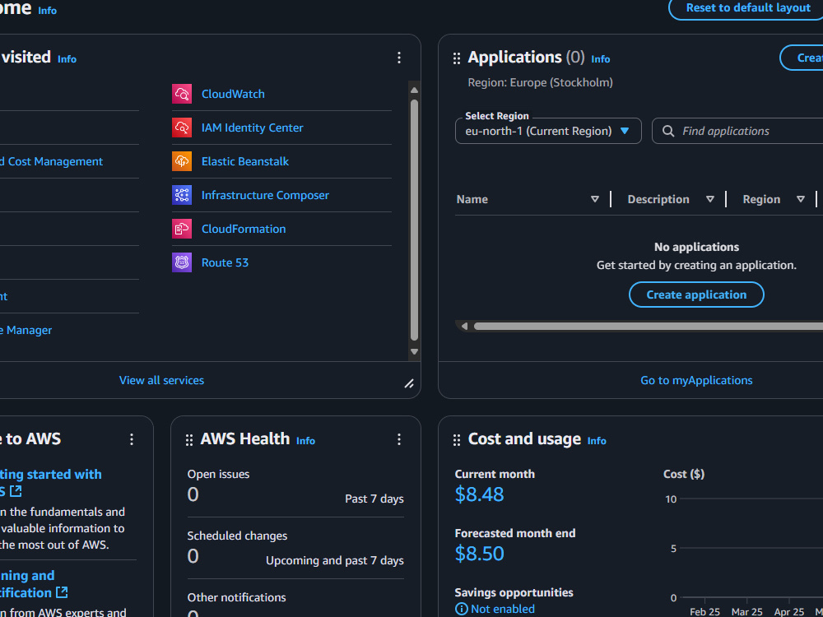
Task: Open the Go to myApplications link
Action: point(696,380)
